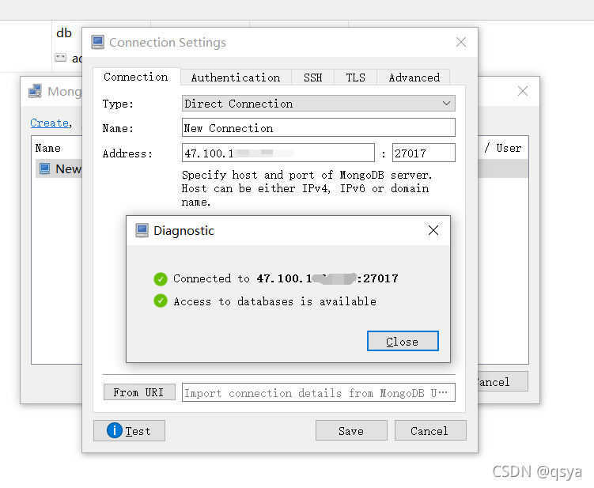Click the blue info icon on Test button
594x488 pixels.
click(x=115, y=430)
